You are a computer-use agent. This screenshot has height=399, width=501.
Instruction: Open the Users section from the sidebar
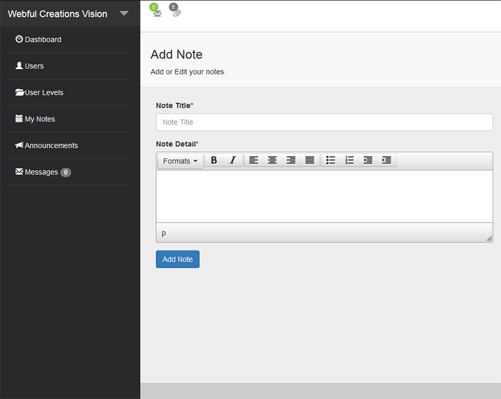32,65
